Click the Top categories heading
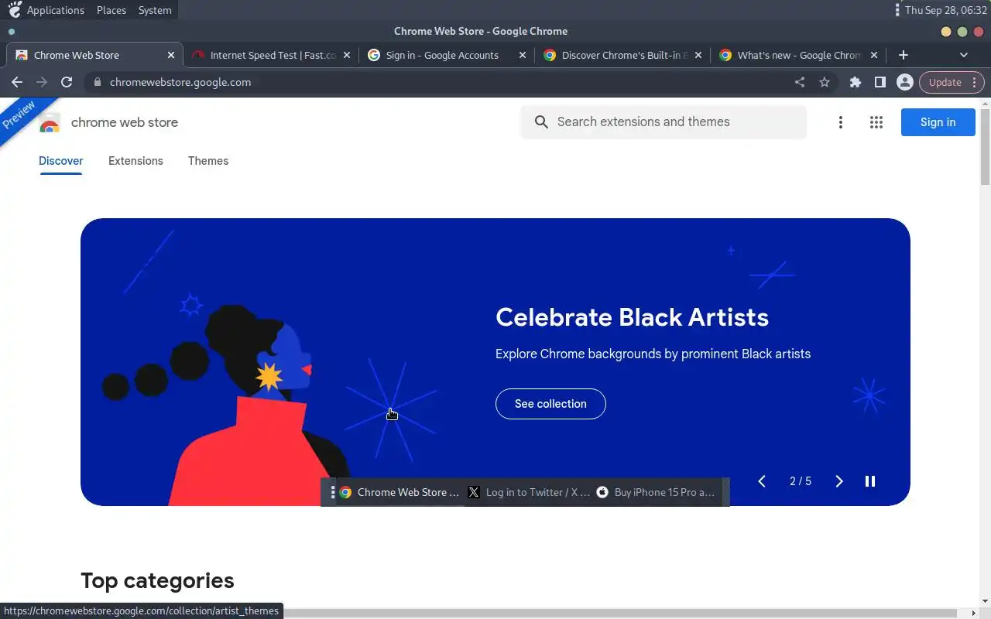The height and width of the screenshot is (619, 991). (157, 580)
